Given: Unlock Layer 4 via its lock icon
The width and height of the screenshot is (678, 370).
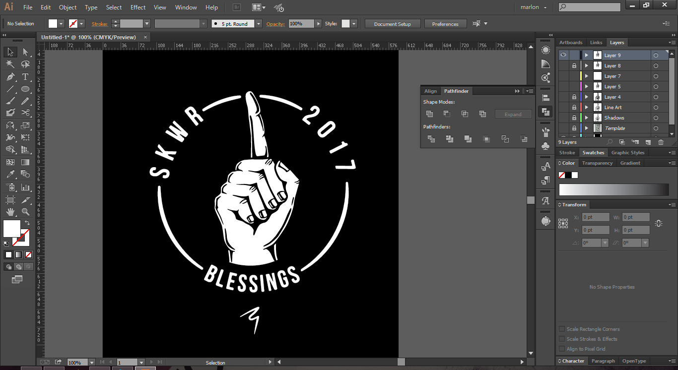Looking at the screenshot, I should click(x=574, y=97).
